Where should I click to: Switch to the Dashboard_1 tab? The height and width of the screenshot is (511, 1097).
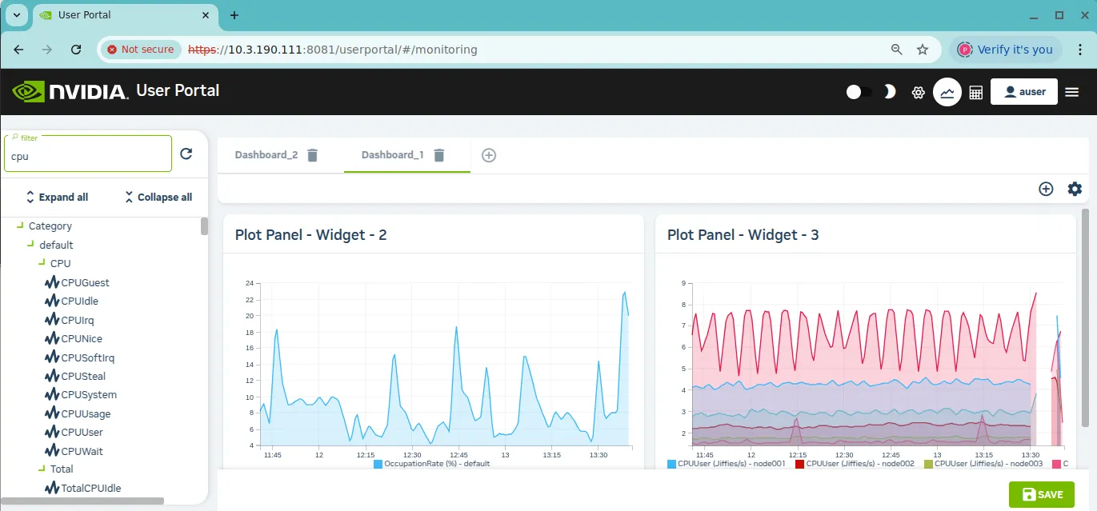pyautogui.click(x=392, y=155)
